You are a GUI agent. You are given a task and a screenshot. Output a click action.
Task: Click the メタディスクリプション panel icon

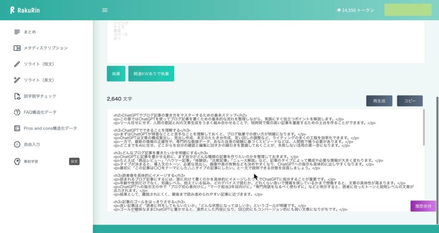point(17,48)
